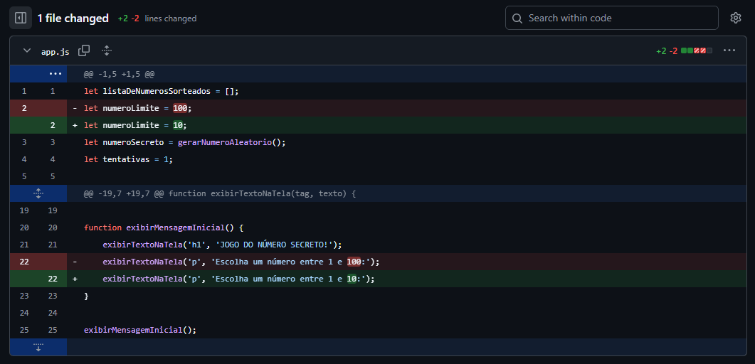This screenshot has height=364, width=755.
Task: Select line number 20 in new column
Action: [x=53, y=227]
